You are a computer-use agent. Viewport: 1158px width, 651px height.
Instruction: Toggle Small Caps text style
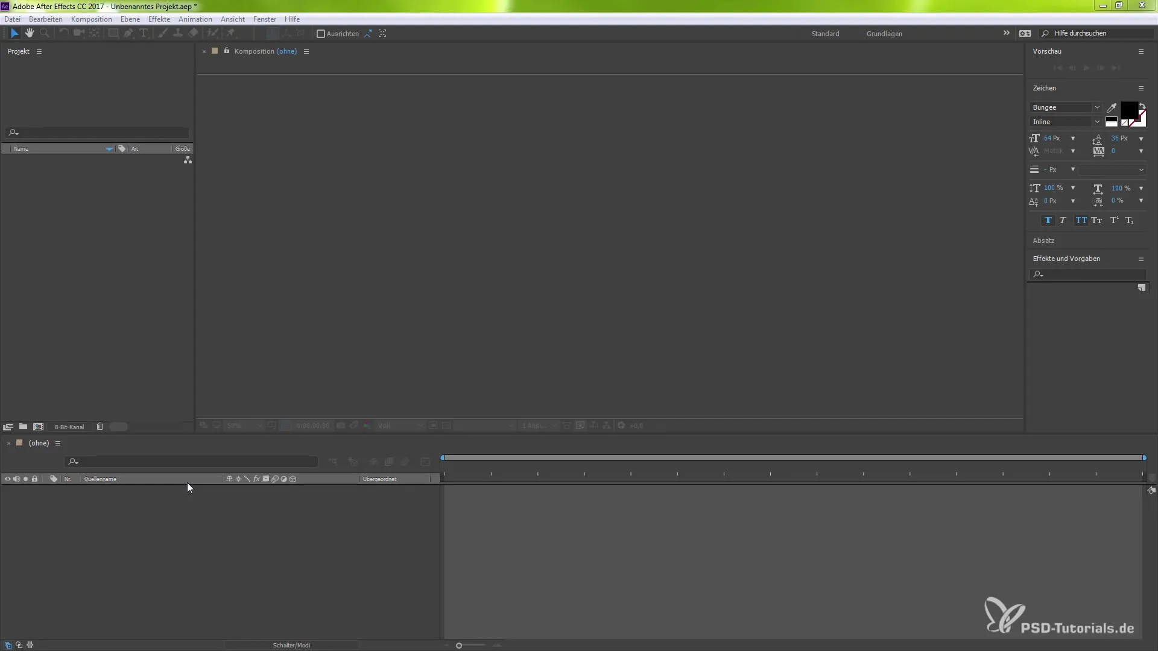click(x=1097, y=221)
